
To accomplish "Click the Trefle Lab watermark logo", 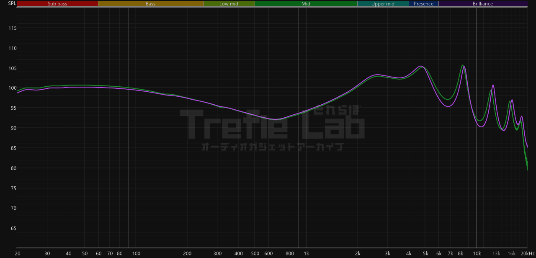I will [x=272, y=123].
